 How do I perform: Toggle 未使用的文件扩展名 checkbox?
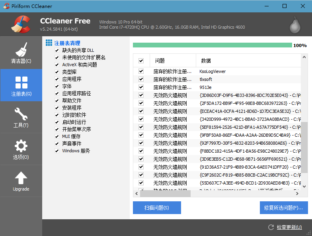pyautogui.click(x=57, y=57)
